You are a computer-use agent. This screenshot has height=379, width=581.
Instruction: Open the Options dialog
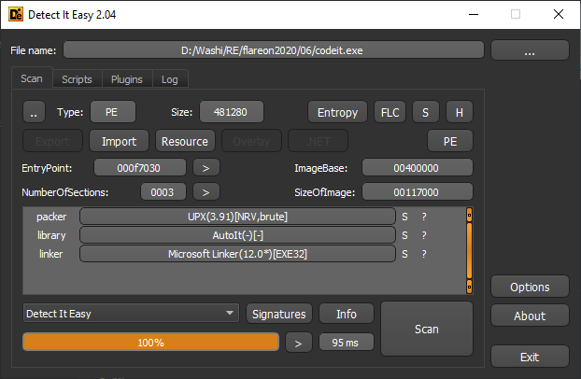point(530,287)
